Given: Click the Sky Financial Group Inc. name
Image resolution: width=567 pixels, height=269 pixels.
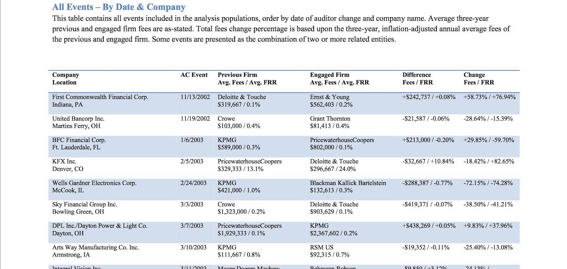Looking at the screenshot, I should [x=84, y=205].
